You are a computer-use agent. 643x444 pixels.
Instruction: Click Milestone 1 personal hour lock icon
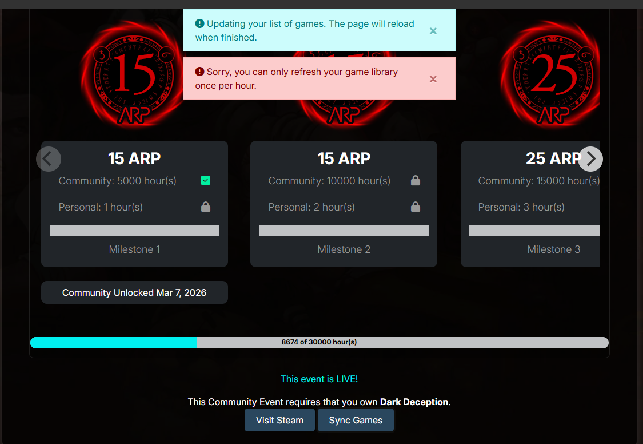[x=206, y=207]
